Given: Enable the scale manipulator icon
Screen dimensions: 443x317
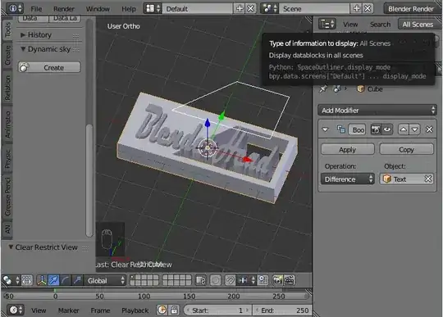Looking at the screenshot, I should (77, 281).
